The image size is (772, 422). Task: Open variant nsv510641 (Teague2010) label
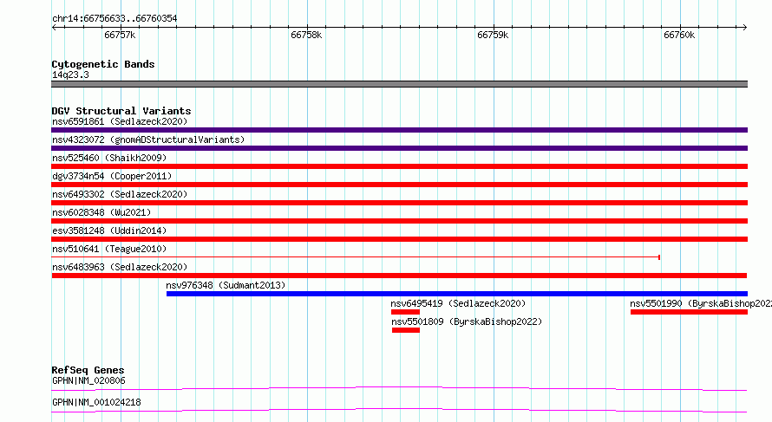[109, 249]
